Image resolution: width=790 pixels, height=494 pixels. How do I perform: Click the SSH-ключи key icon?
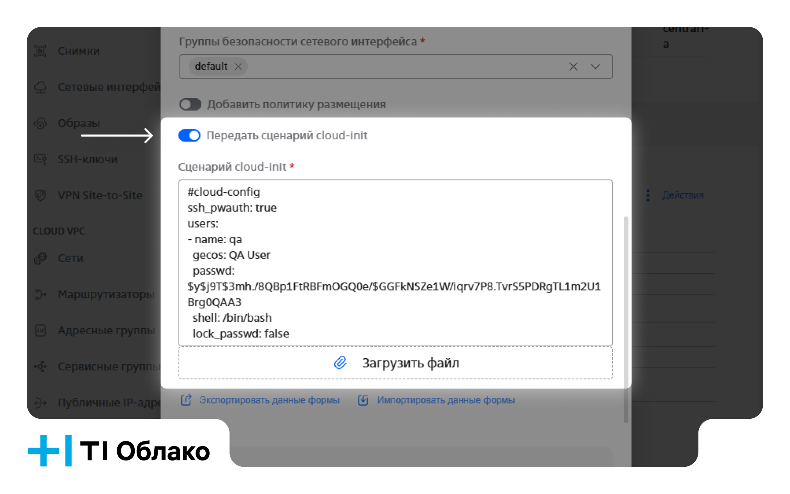[x=41, y=159]
